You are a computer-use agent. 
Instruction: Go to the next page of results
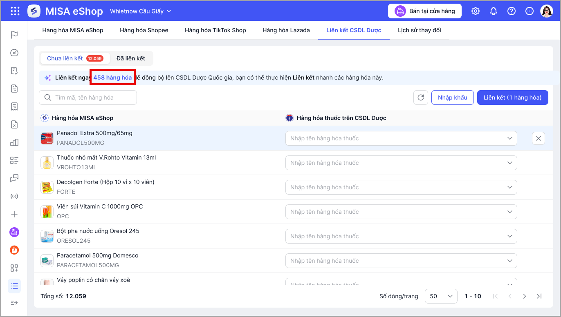pos(525,296)
